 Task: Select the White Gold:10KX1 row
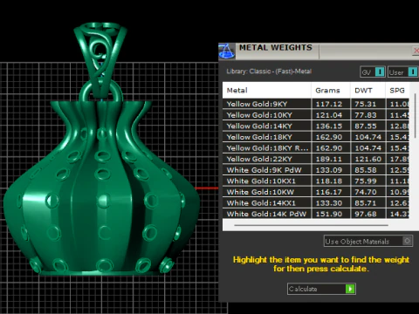click(x=316, y=181)
